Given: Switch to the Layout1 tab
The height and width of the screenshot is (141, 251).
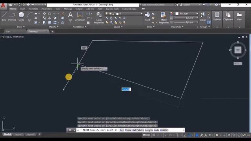Looking at the screenshot, I should (18, 134).
